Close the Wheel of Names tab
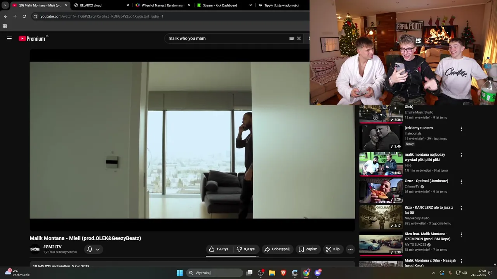 (x=189, y=5)
